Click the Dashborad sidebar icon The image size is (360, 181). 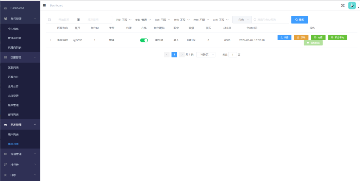pos(6,8)
